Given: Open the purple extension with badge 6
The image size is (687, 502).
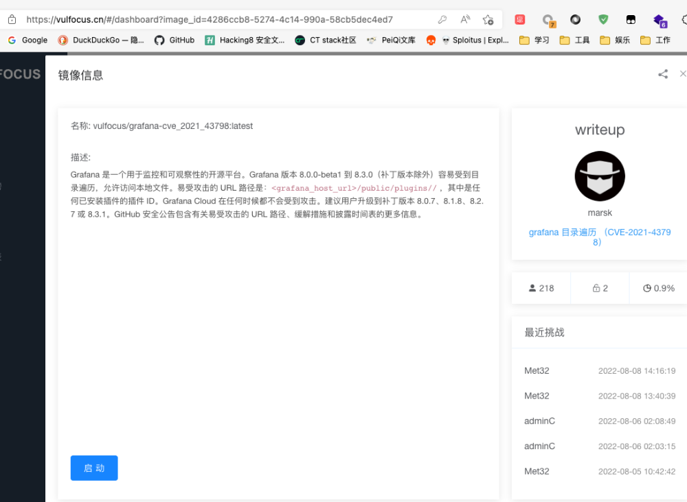Looking at the screenshot, I should tap(660, 21).
